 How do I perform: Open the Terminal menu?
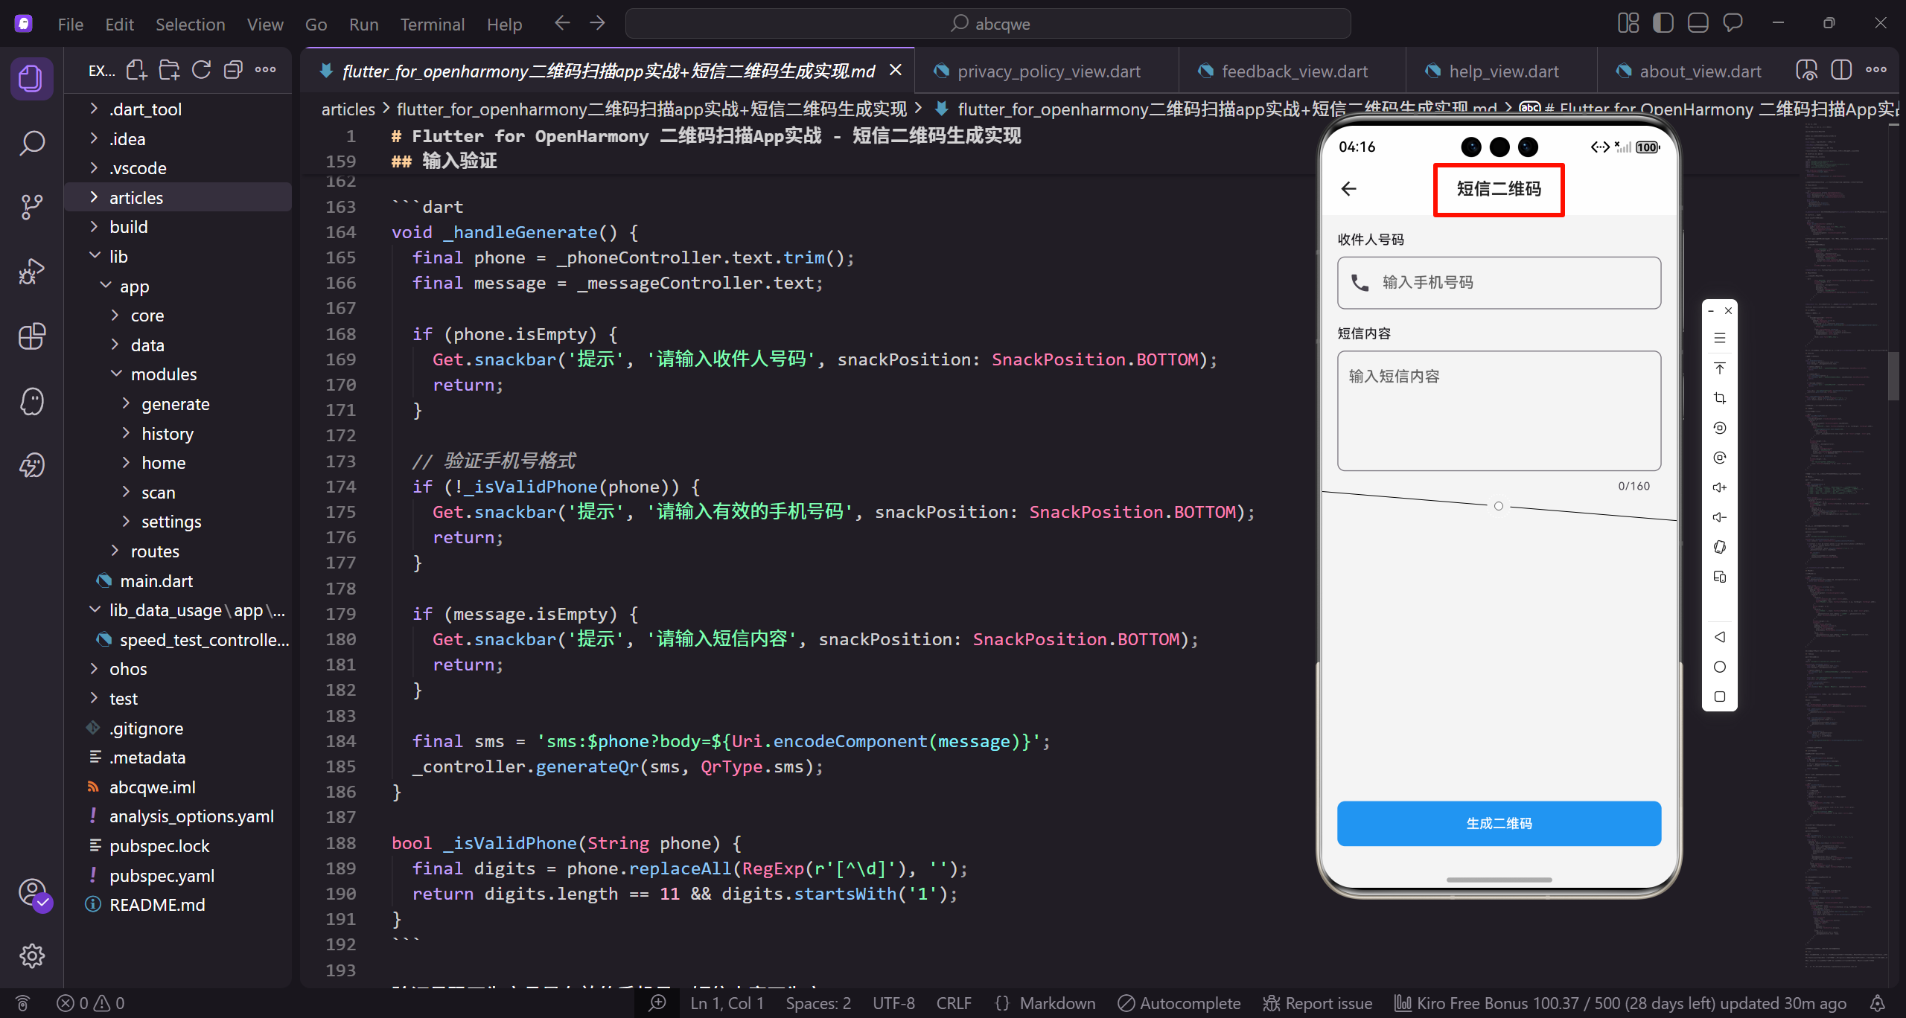click(432, 23)
